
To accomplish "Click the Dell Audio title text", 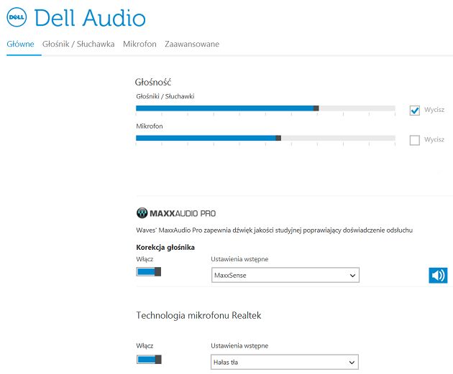I will pyautogui.click(x=90, y=18).
